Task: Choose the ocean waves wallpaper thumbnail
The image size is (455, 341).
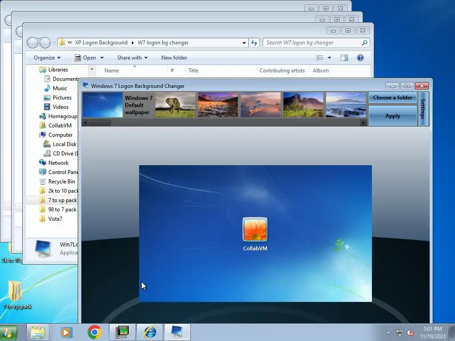Action: [346, 105]
